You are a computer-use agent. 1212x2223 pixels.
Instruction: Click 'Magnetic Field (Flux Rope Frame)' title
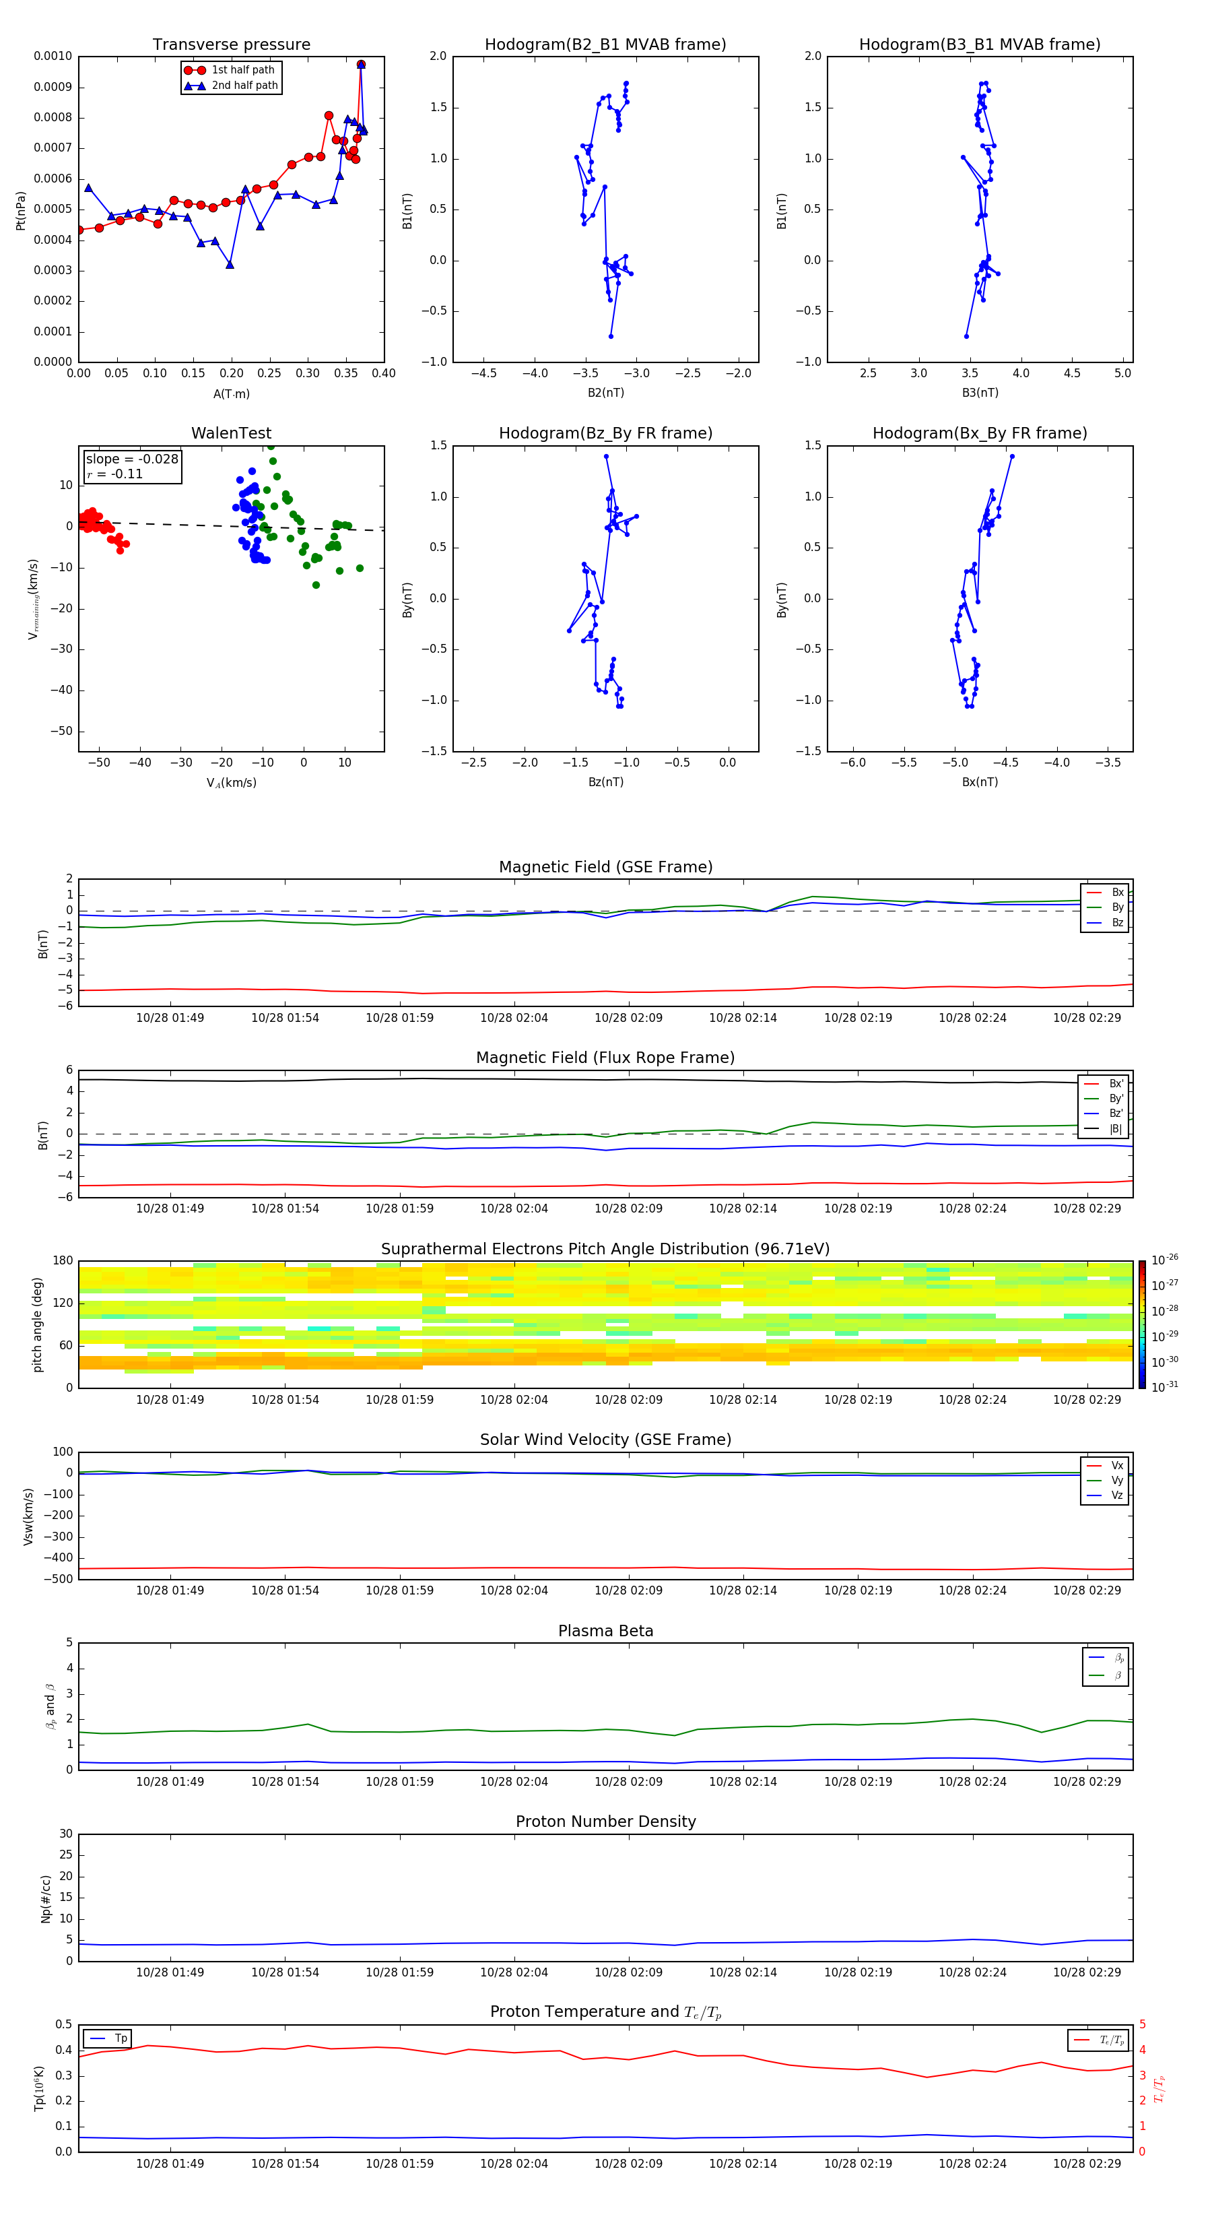605,1058
